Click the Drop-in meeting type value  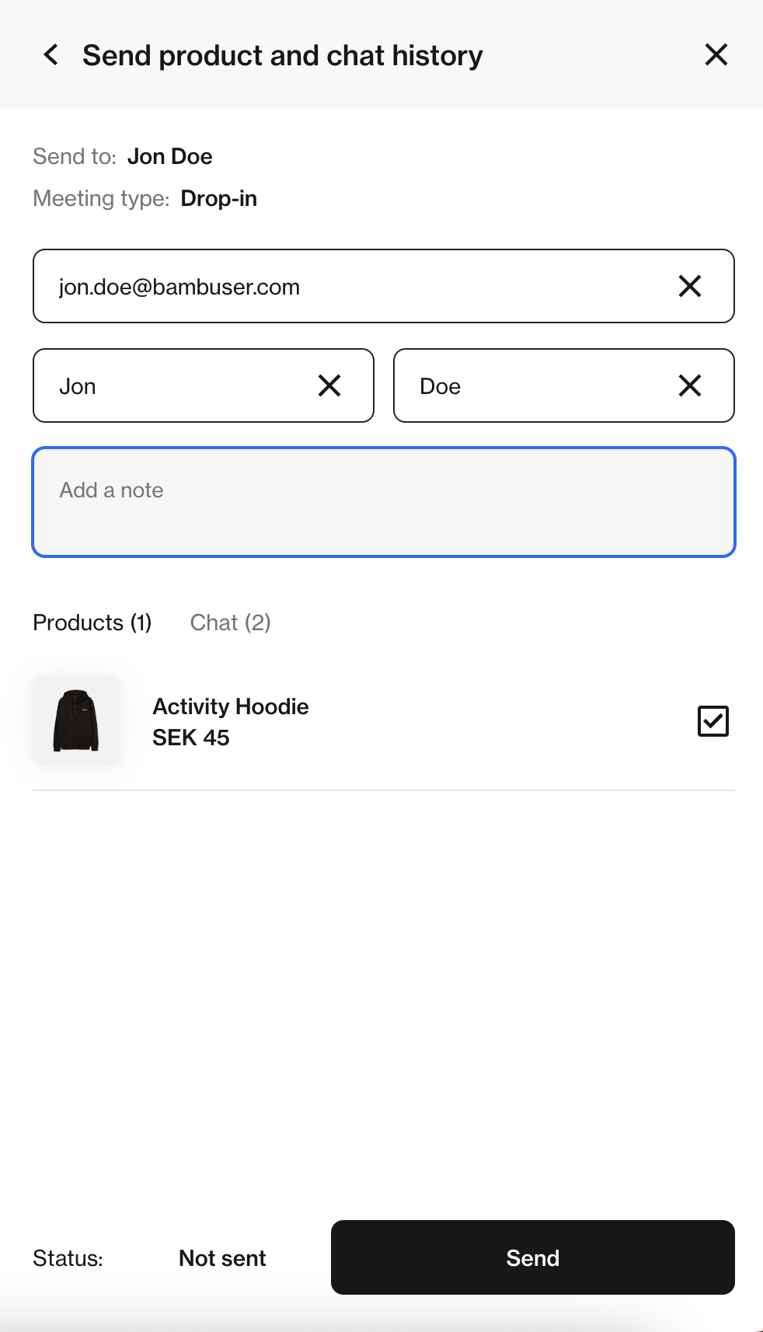pyautogui.click(x=219, y=199)
